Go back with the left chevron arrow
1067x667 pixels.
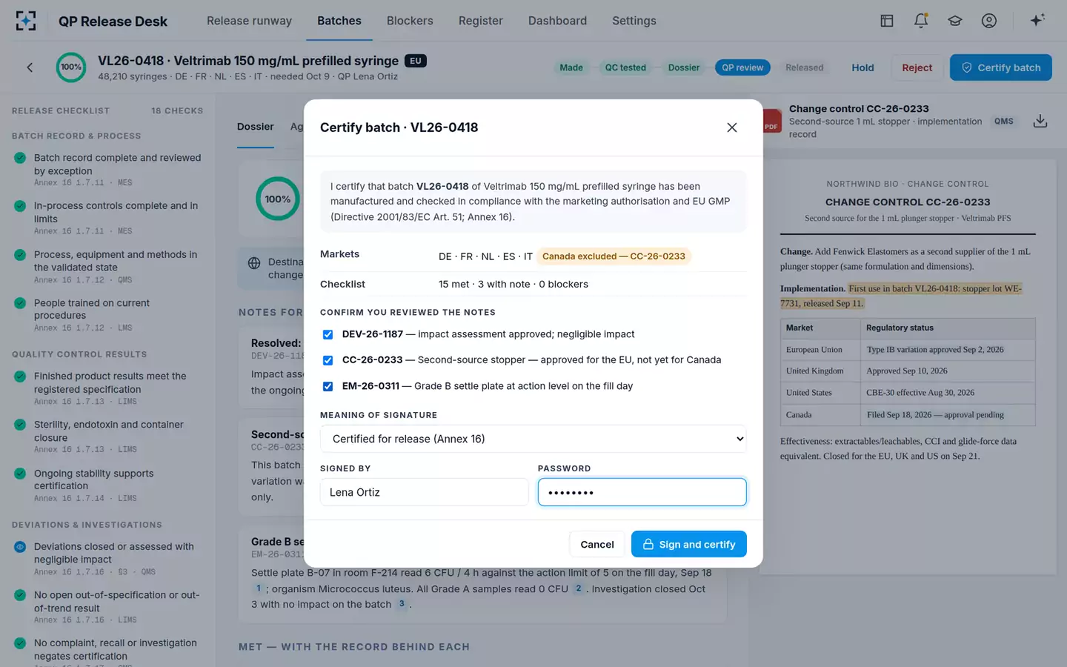tap(30, 67)
